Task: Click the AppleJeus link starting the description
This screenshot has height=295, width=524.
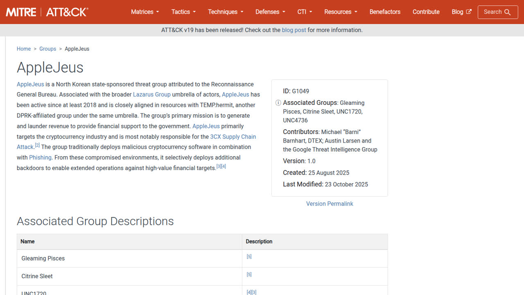Action: tap(30, 84)
